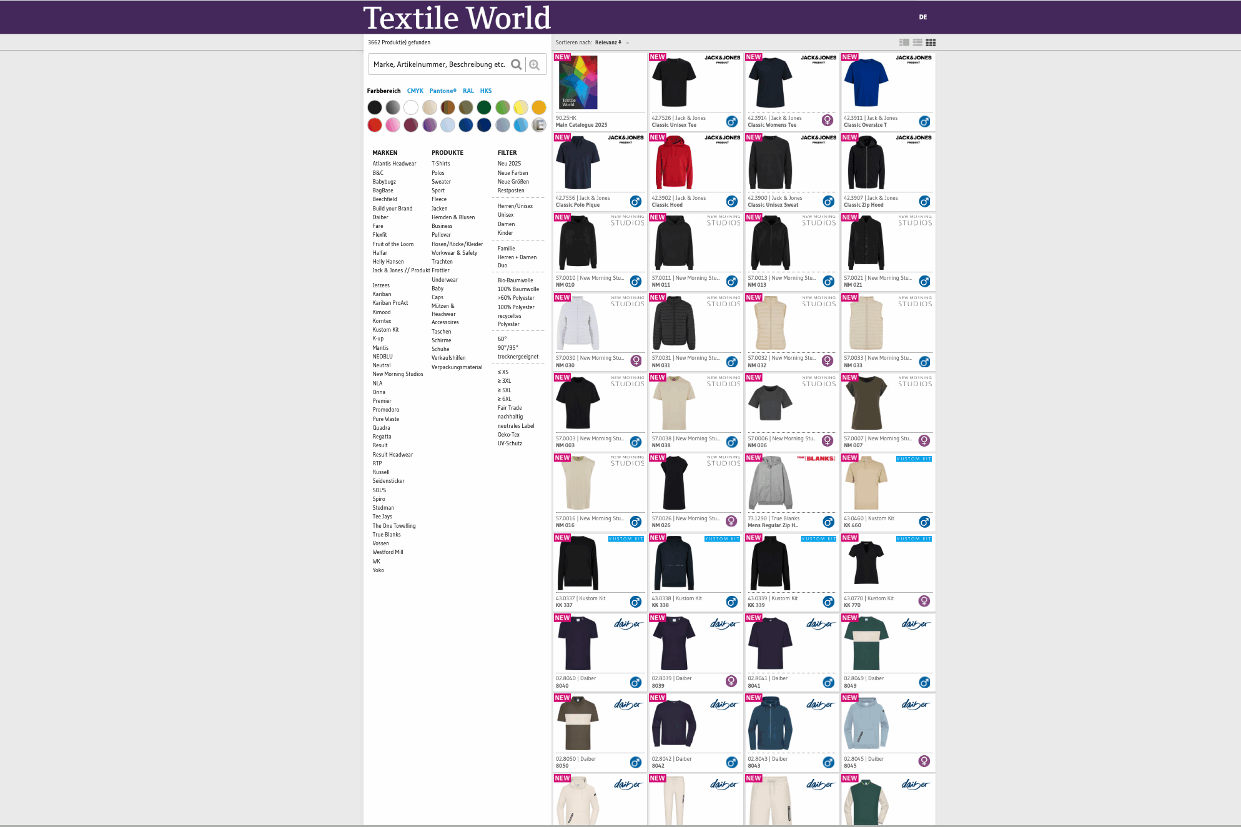This screenshot has height=827, width=1241.
Task: Click gender icon on Classic Unisex Tee card
Action: tap(732, 121)
